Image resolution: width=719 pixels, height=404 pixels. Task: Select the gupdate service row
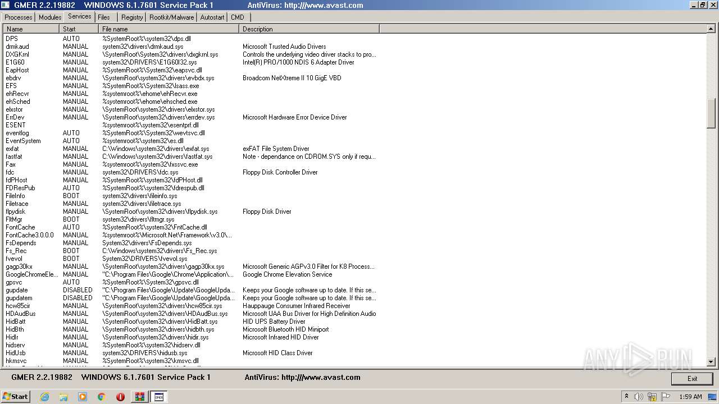point(191,290)
